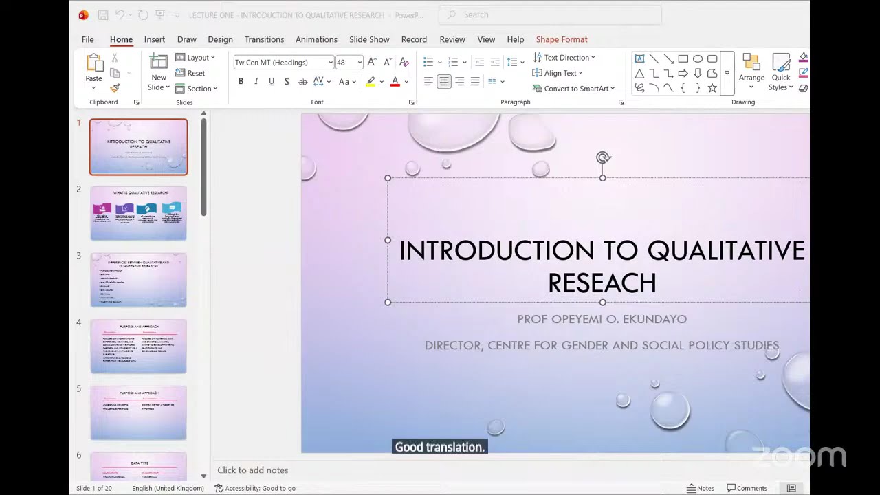
Task: Open the Comments pane
Action: pos(747,488)
